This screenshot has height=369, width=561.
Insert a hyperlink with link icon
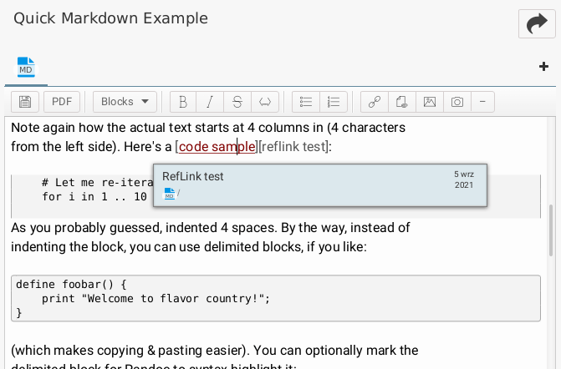(375, 102)
